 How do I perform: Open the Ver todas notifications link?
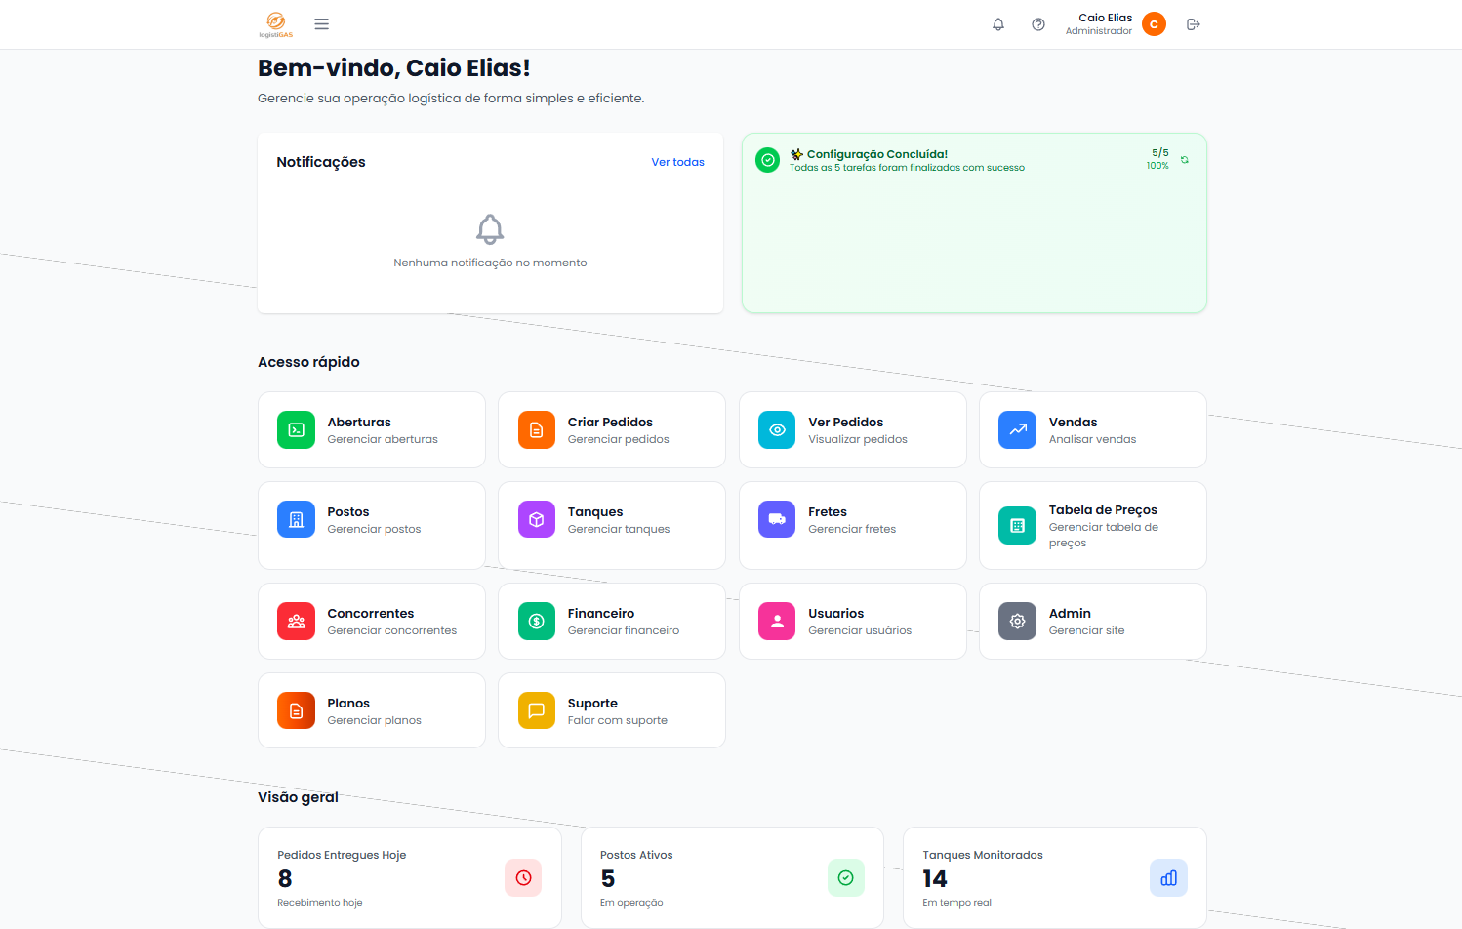[x=677, y=162]
